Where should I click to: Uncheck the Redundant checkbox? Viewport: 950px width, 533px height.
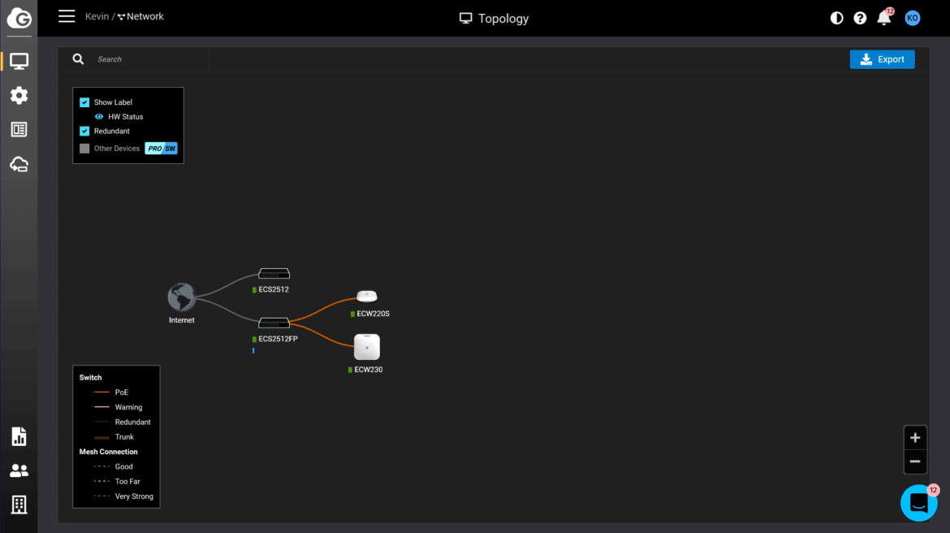[x=84, y=131]
